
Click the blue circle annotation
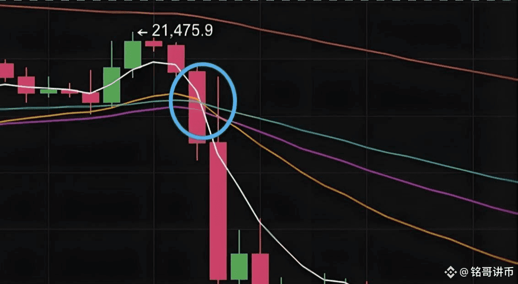coord(203,101)
